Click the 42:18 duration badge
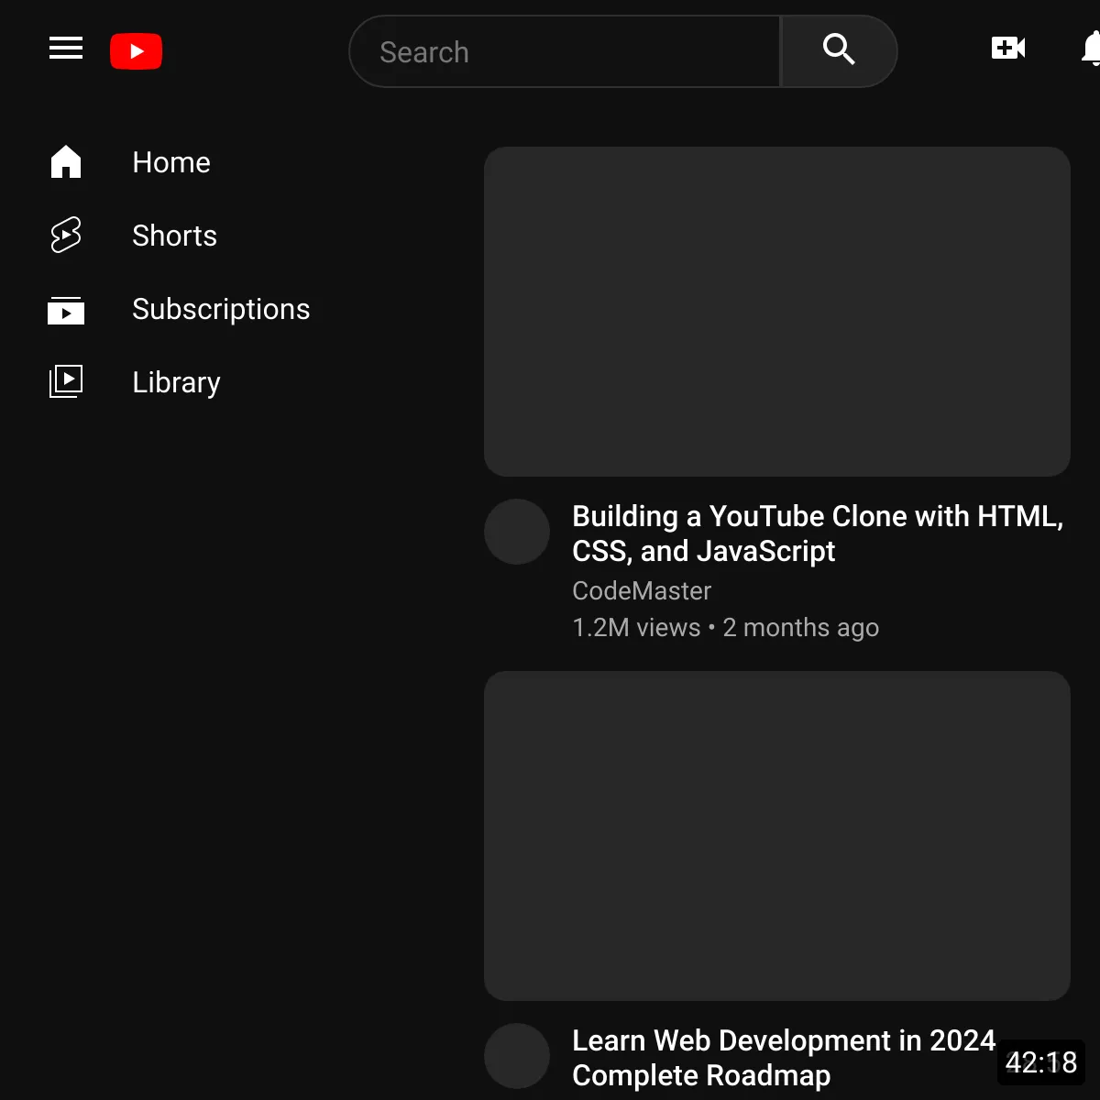This screenshot has width=1100, height=1100. tap(1041, 1062)
